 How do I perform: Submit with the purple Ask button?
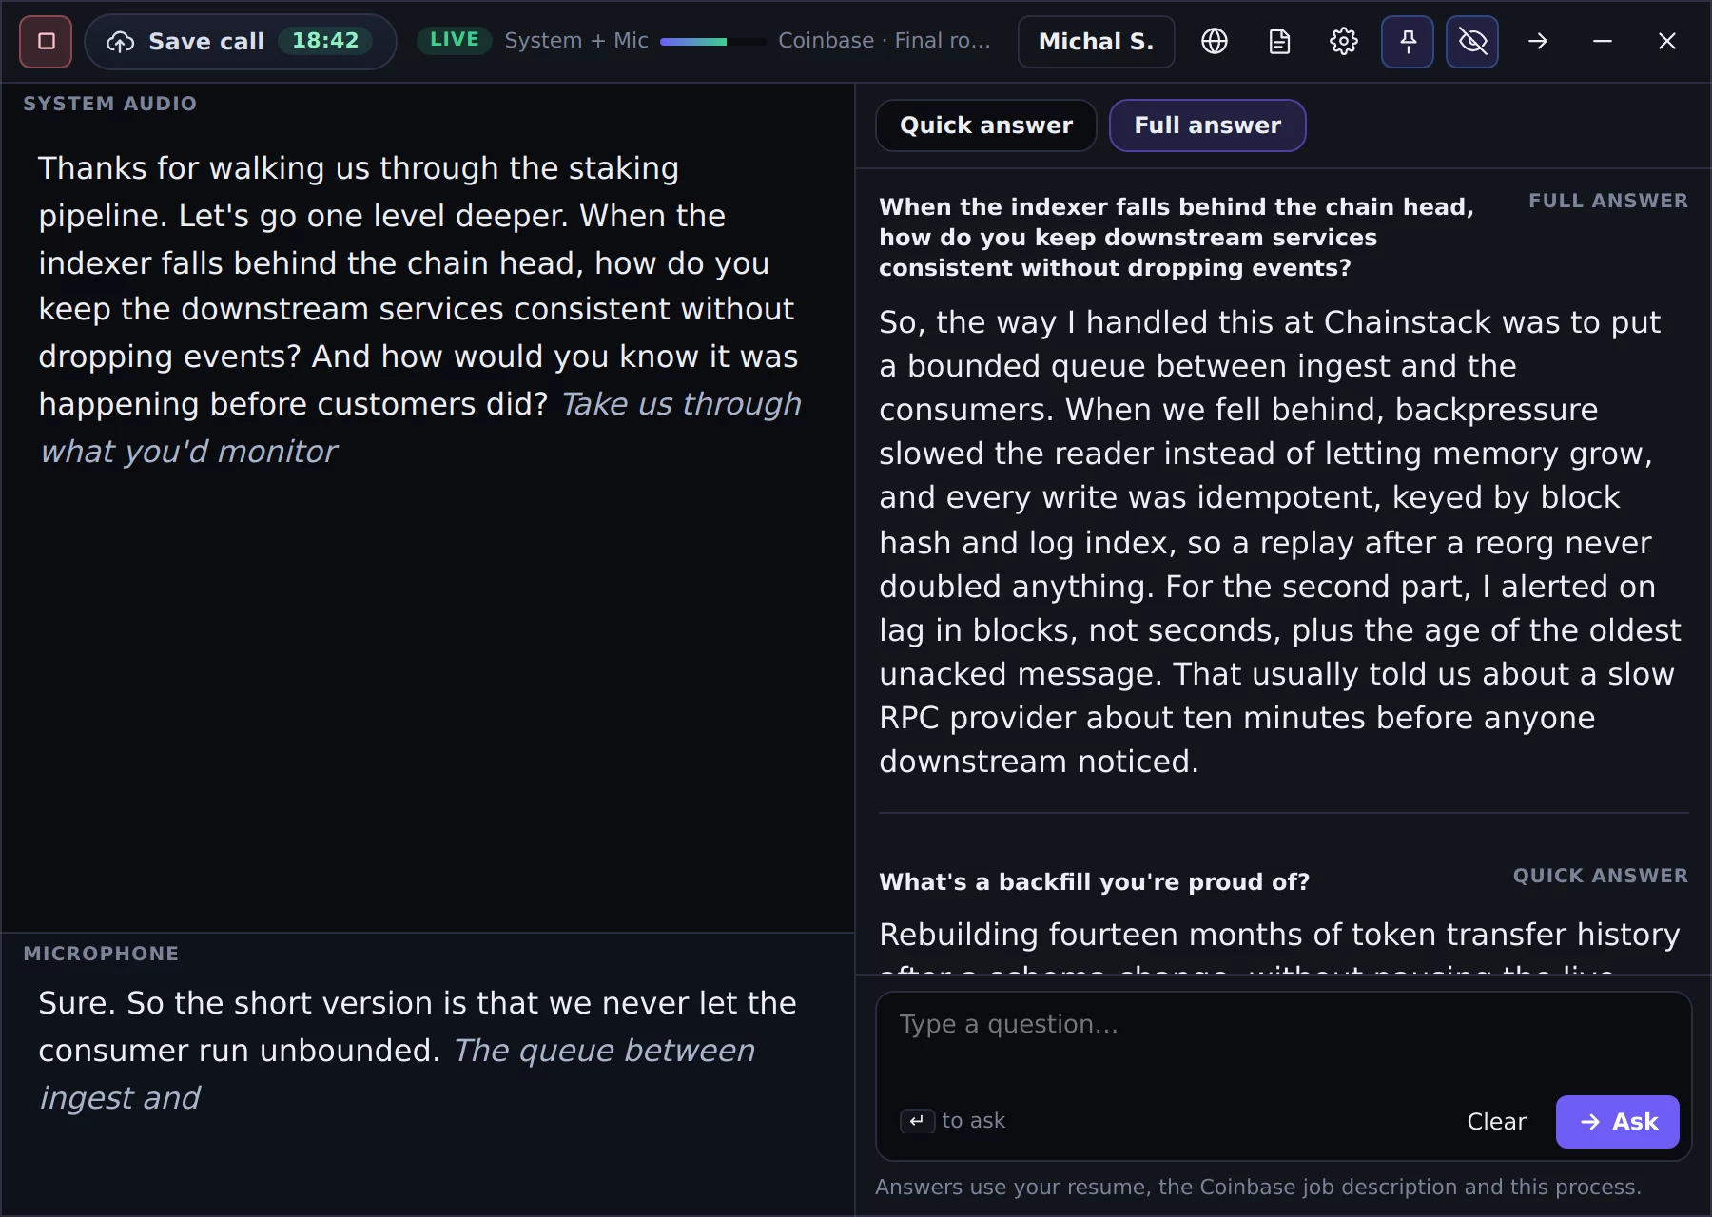click(x=1618, y=1122)
